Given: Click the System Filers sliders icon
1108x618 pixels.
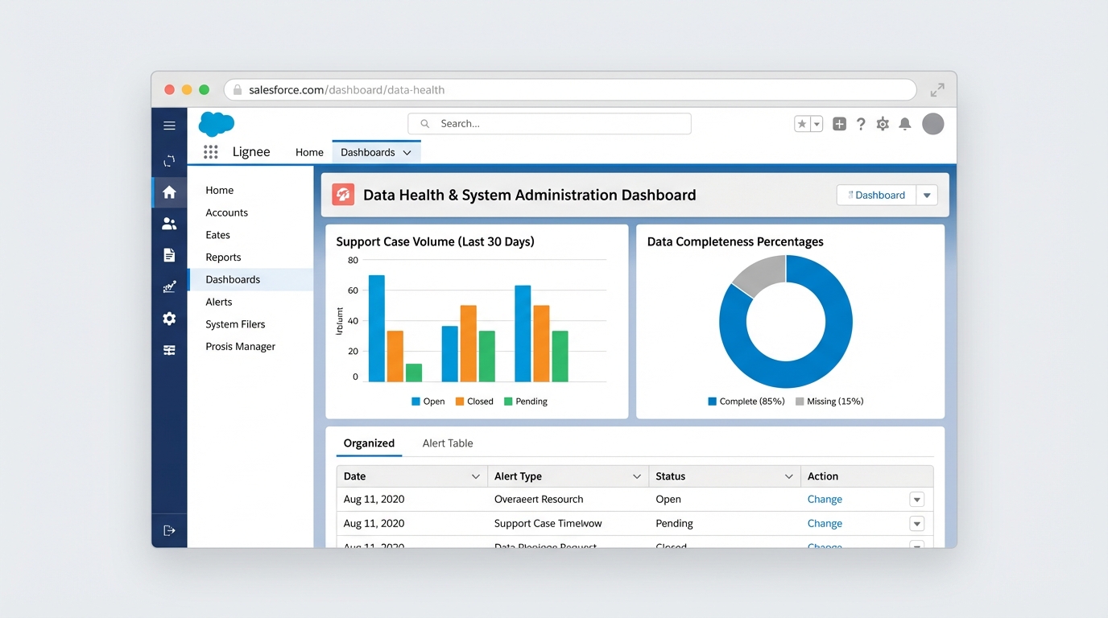Looking at the screenshot, I should [169, 350].
